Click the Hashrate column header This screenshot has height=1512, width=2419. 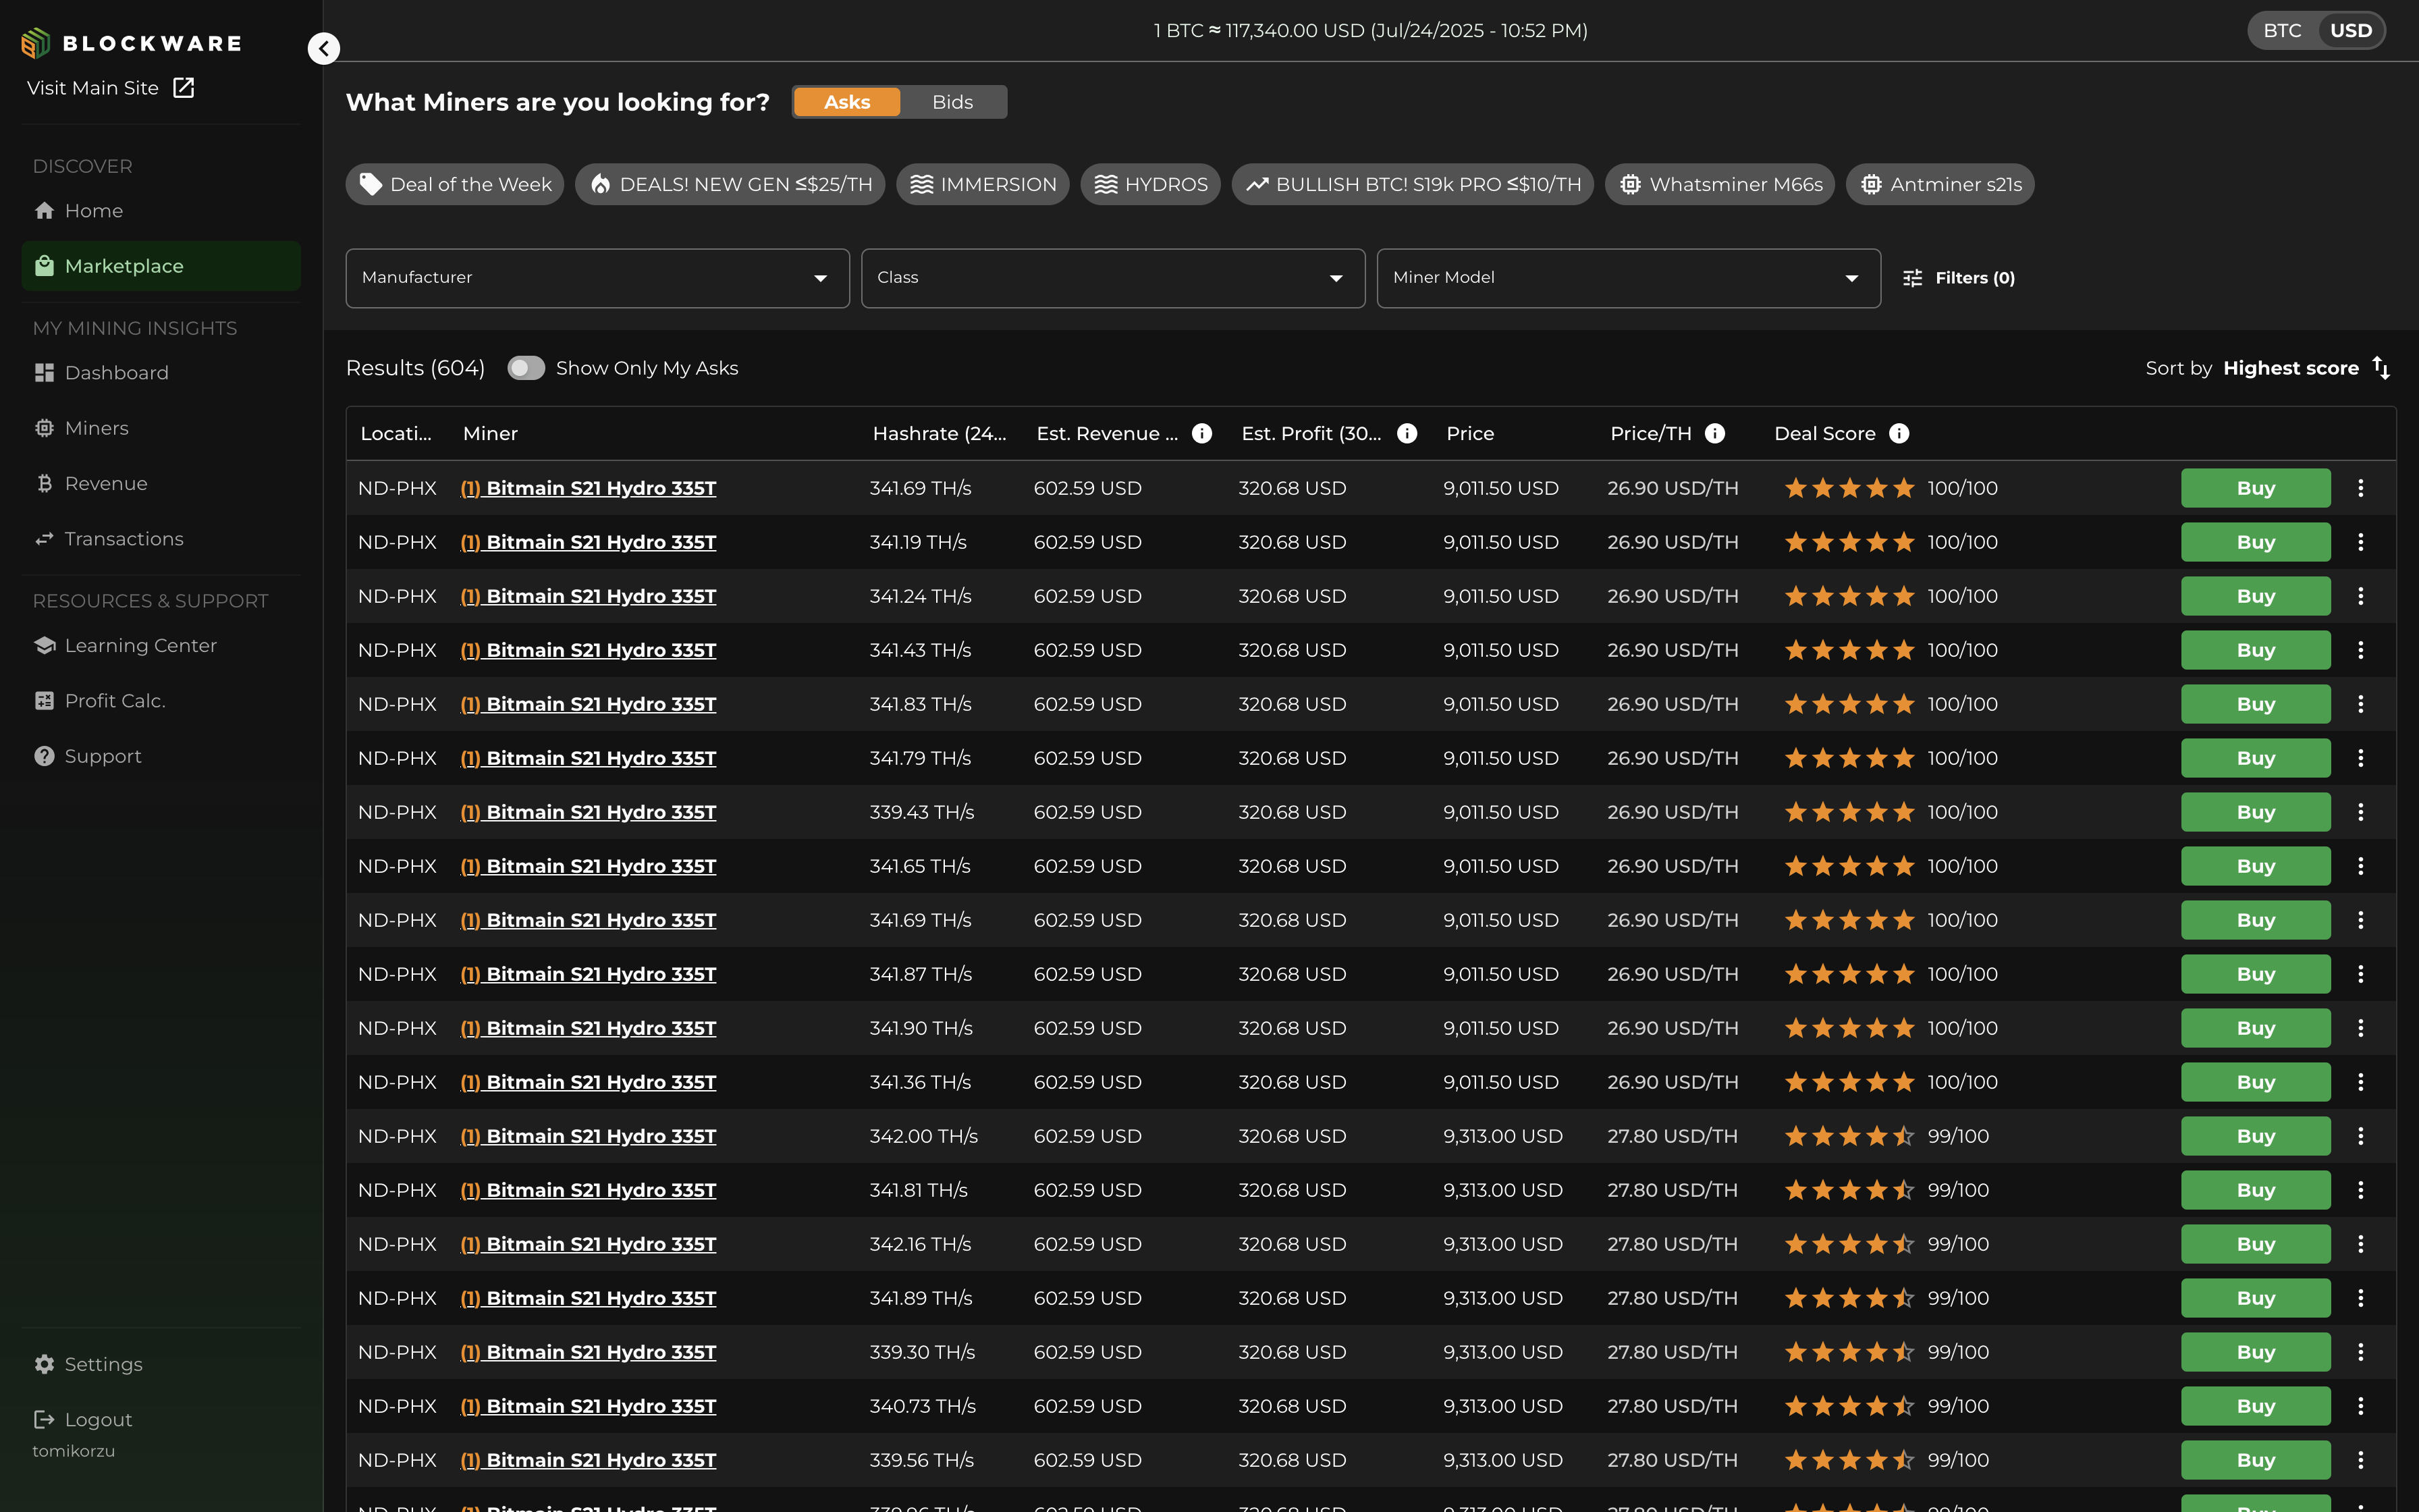click(x=939, y=433)
